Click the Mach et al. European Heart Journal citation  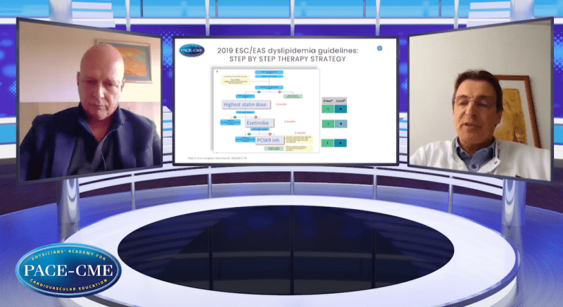point(217,158)
